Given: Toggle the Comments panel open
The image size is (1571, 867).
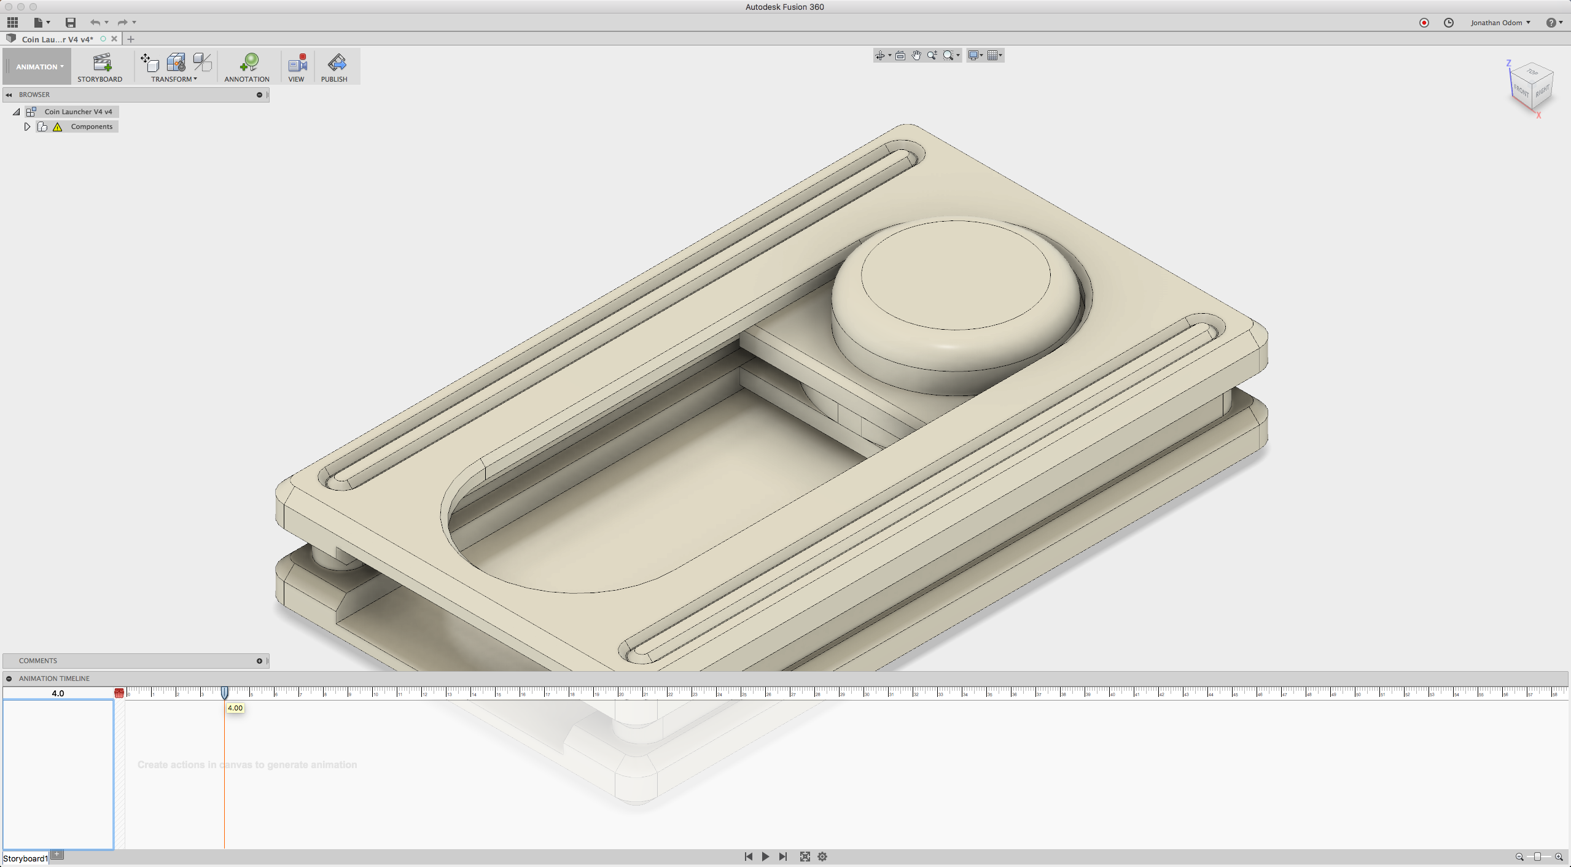Looking at the screenshot, I should (259, 661).
